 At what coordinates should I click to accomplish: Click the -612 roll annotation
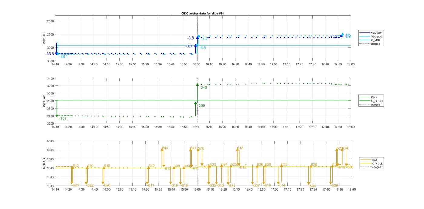[x=243, y=167]
